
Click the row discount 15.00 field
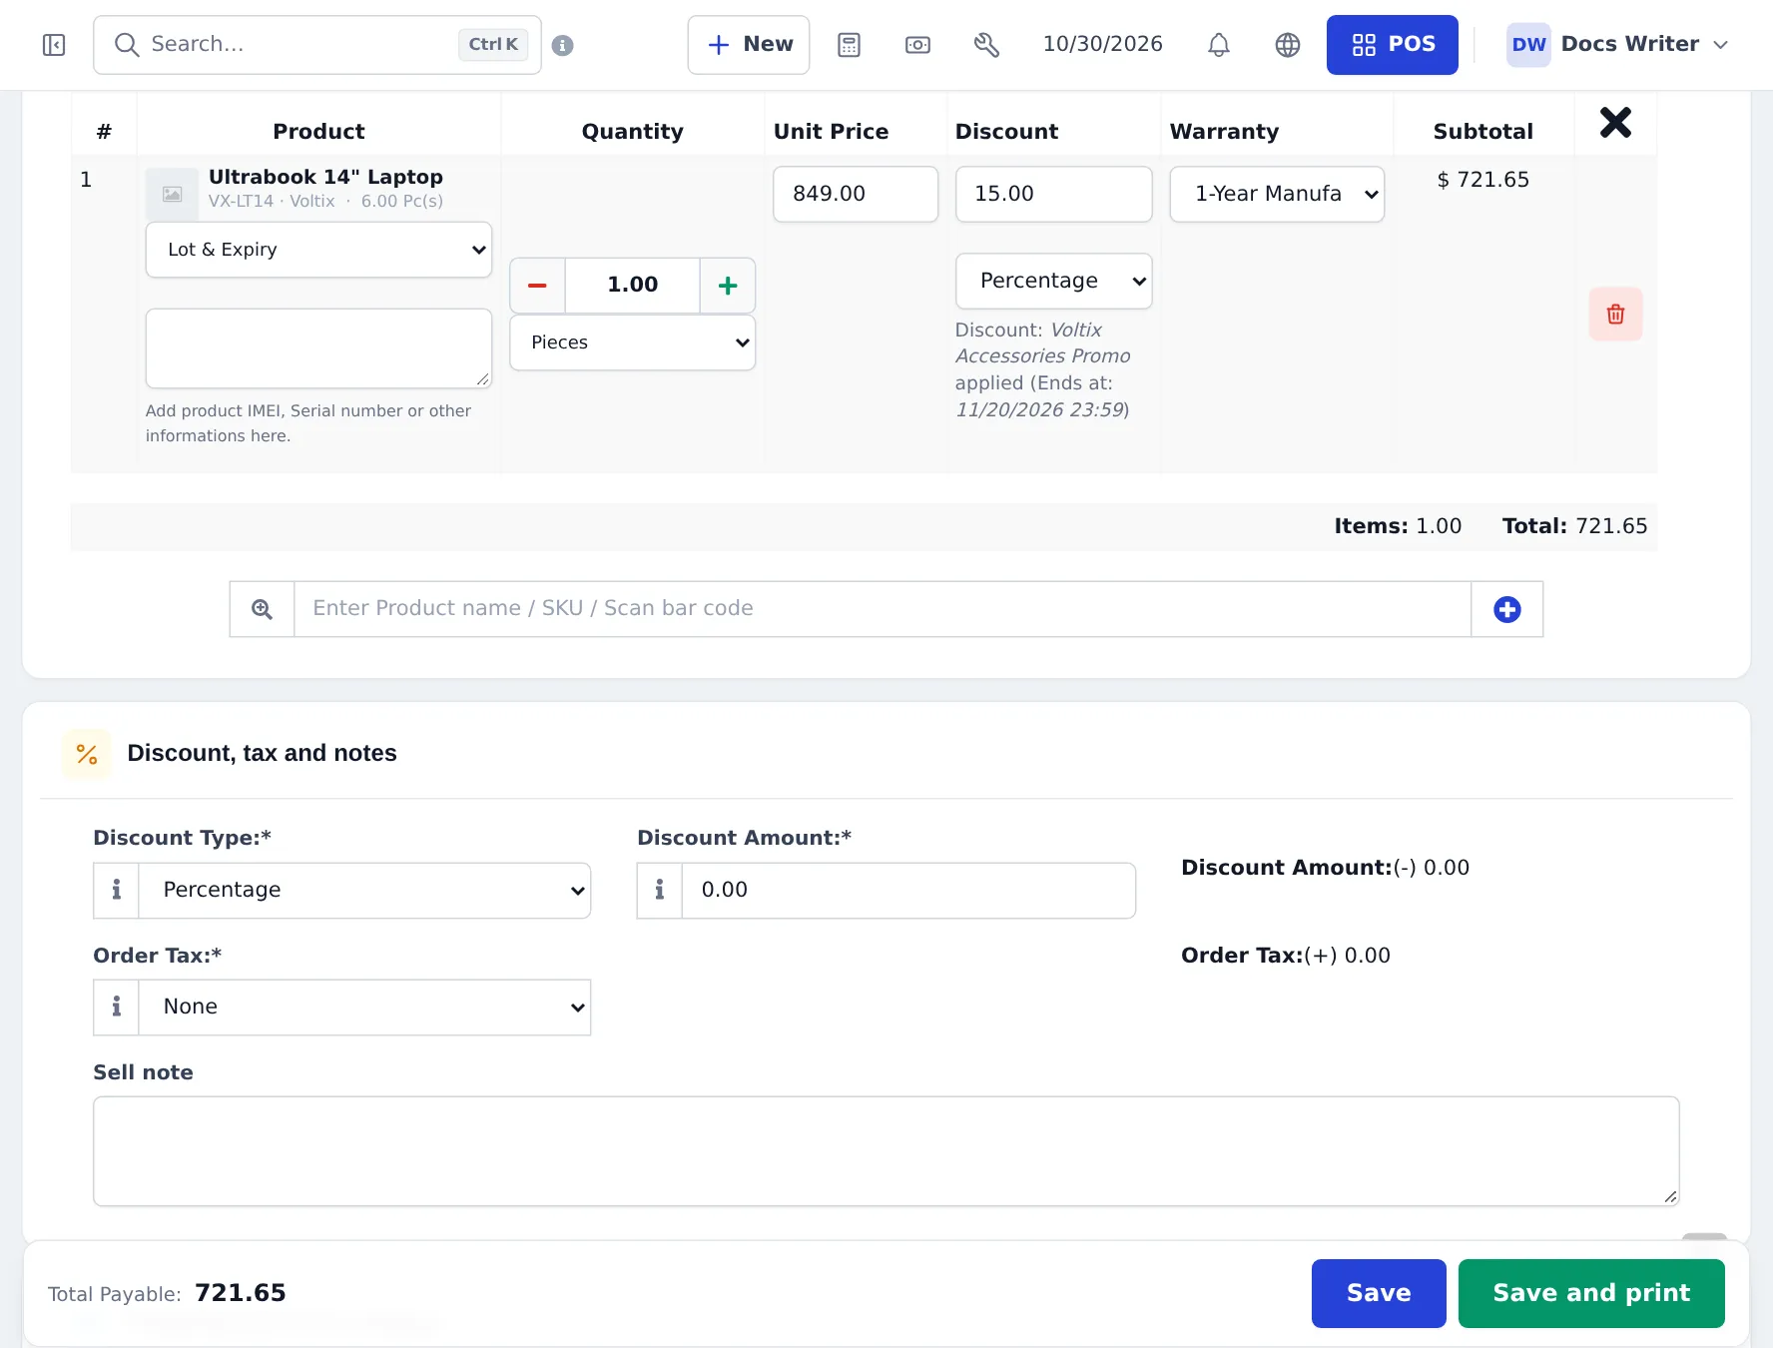click(1053, 194)
